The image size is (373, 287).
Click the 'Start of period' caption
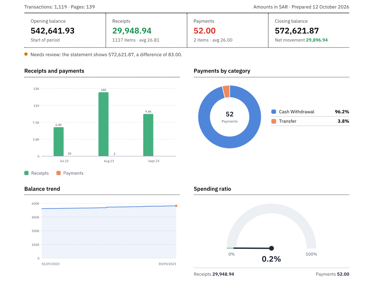(x=45, y=40)
